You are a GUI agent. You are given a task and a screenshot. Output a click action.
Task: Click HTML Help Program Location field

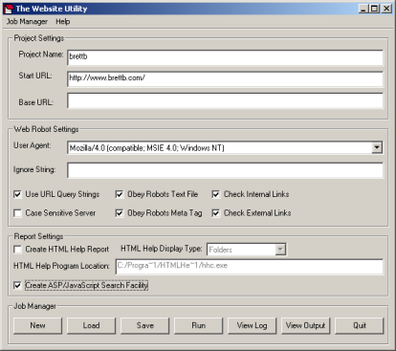(x=250, y=267)
